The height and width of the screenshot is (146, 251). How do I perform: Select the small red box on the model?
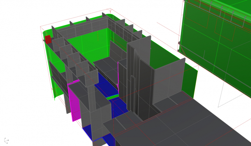48,39
